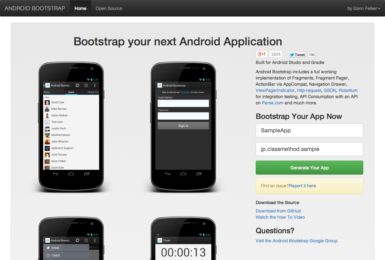Image resolution: width=385 pixels, height=260 pixels.
Task: Open the overflow menu (three dots) in the action bar
Action: (x=94, y=85)
